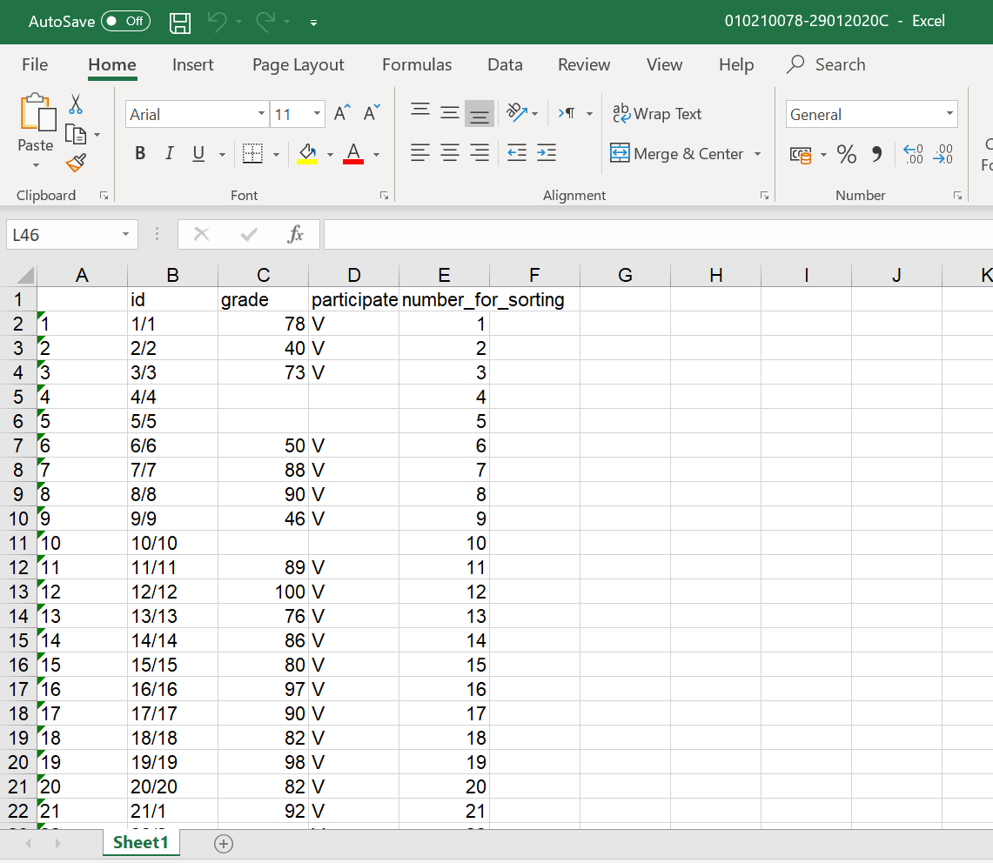Apply red Font Color A

tap(353, 153)
